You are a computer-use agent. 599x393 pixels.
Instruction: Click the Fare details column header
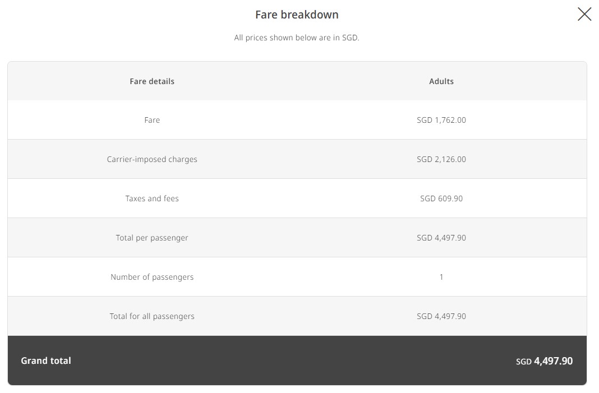[152, 81]
